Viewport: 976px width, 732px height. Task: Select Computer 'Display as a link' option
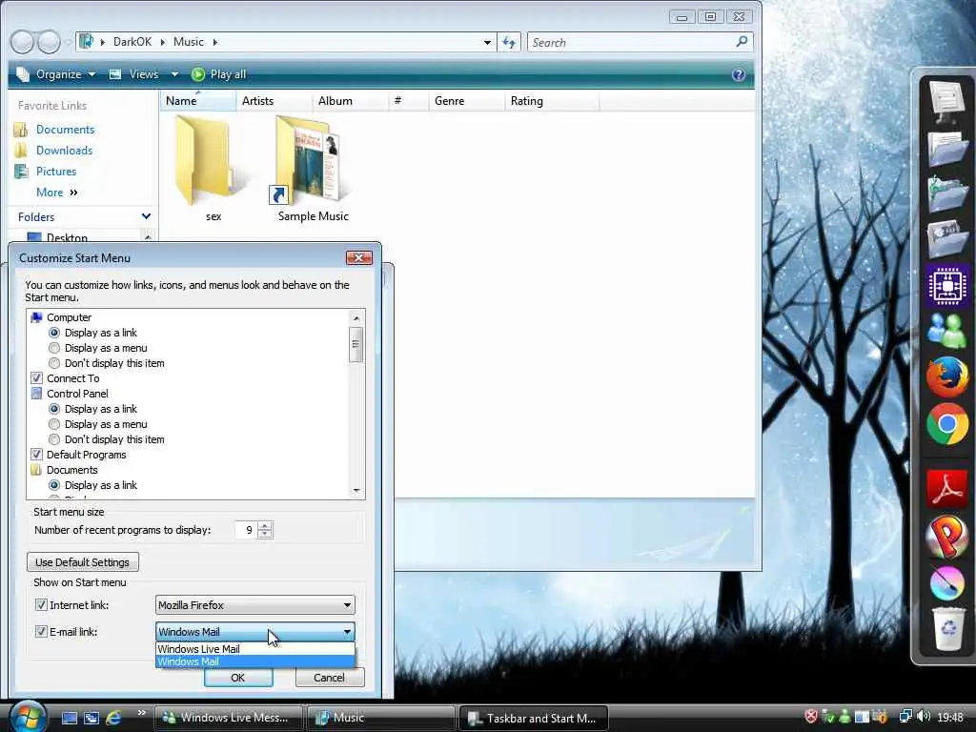coord(54,333)
